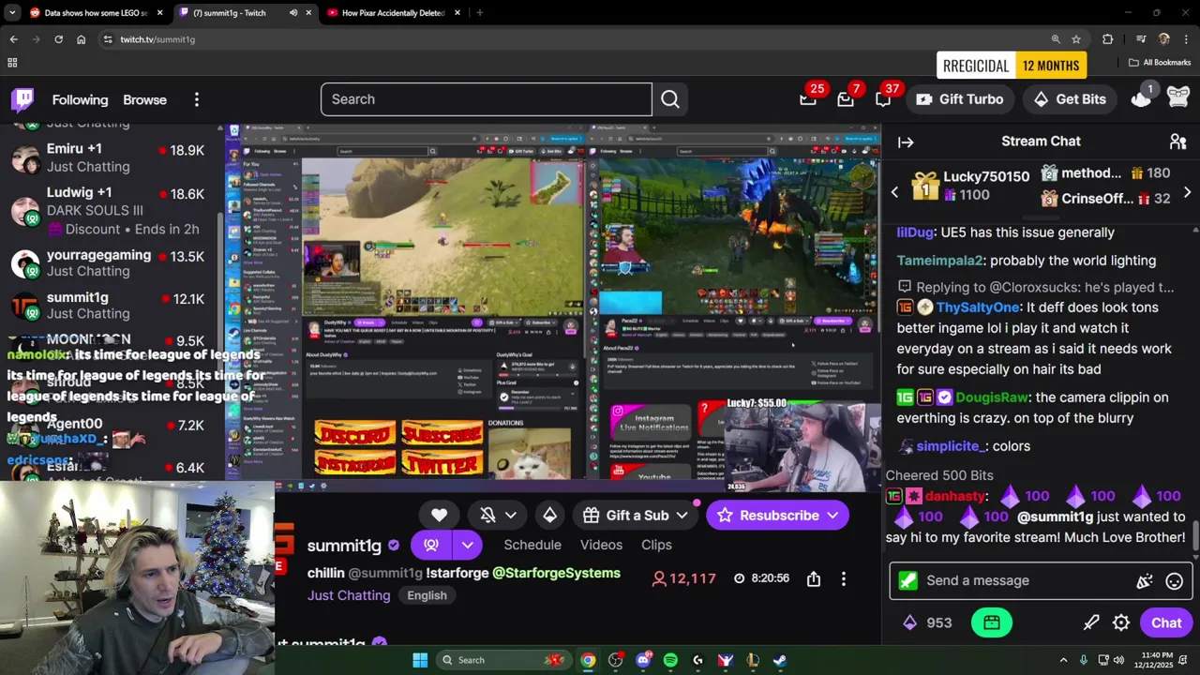The height and width of the screenshot is (675, 1200).
Task: Open yourragegaming channel in sidebar
Action: (111, 262)
